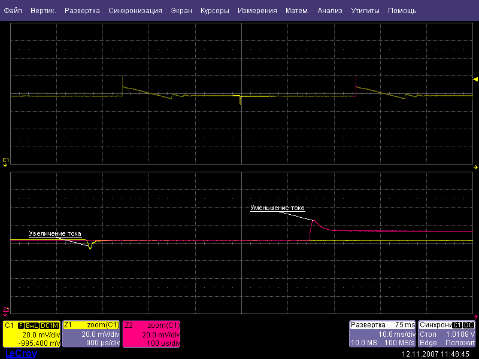Open the trigger descriptor showing Edge
Screen dimensions: 479x359
pyautogui.click(x=447, y=334)
